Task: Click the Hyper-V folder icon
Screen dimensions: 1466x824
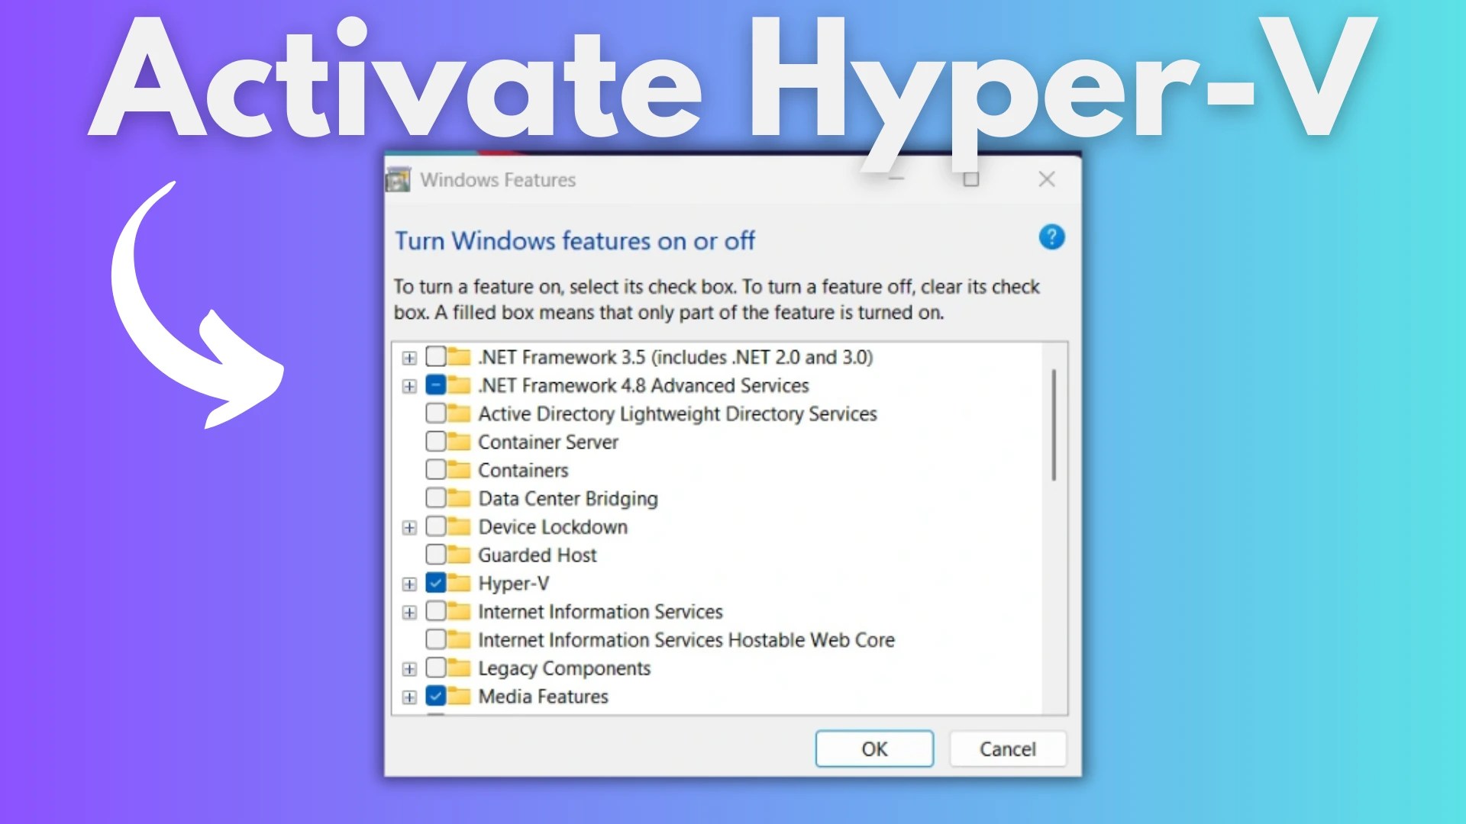Action: pos(459,583)
